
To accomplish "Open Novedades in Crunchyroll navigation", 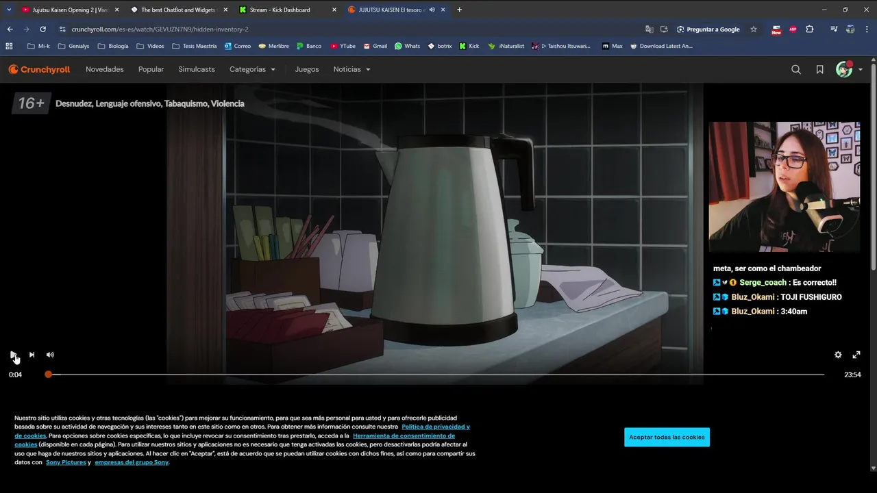I will tap(105, 69).
